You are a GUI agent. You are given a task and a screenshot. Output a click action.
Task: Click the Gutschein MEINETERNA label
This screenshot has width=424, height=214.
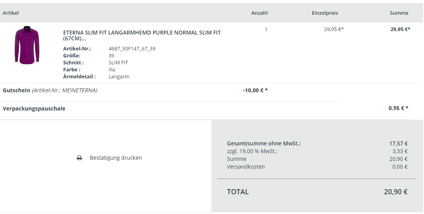[50, 90]
